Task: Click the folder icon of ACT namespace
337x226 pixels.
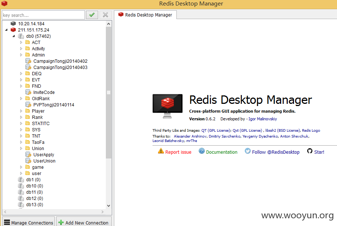Action: point(28,42)
